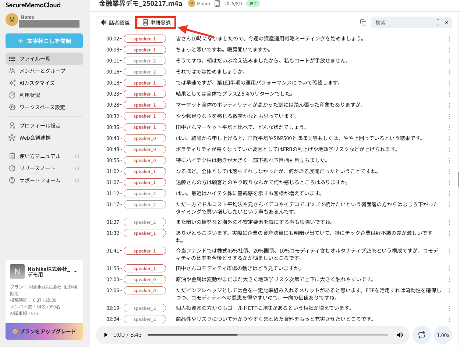
Task: Click the 単語登録 word registration button
Action: 156,22
